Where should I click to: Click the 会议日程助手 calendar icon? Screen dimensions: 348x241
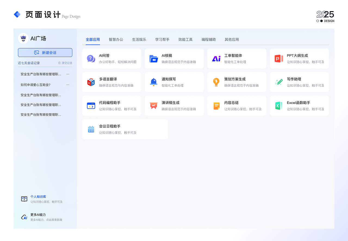click(91, 129)
